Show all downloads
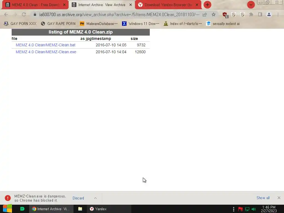This screenshot has width=284, height=213. (263, 198)
